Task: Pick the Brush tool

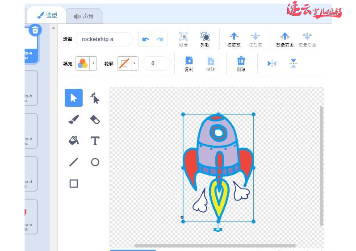Action: (74, 119)
